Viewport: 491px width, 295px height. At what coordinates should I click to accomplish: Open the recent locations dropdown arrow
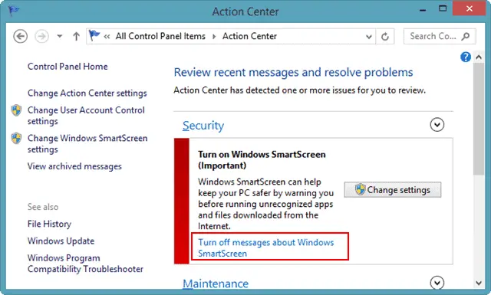[x=60, y=36]
